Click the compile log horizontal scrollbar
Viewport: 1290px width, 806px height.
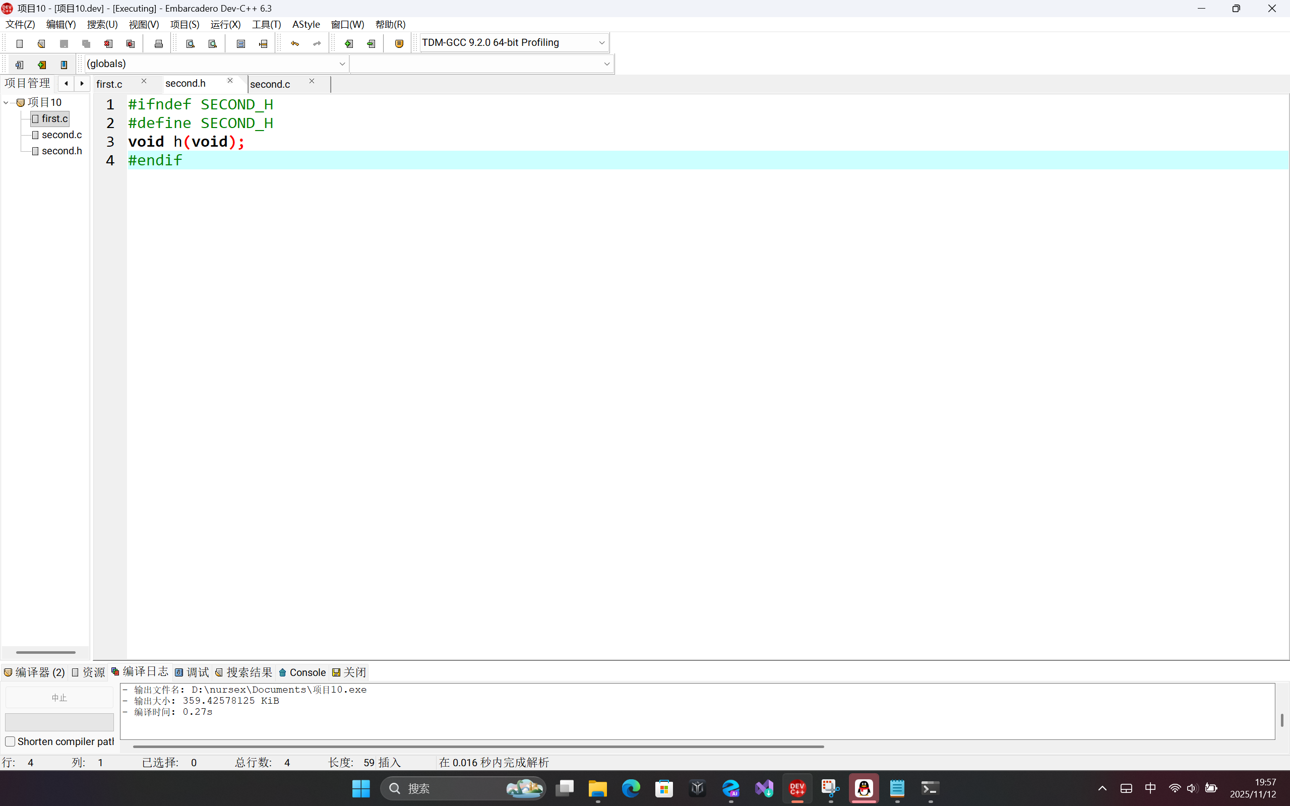tap(477, 747)
